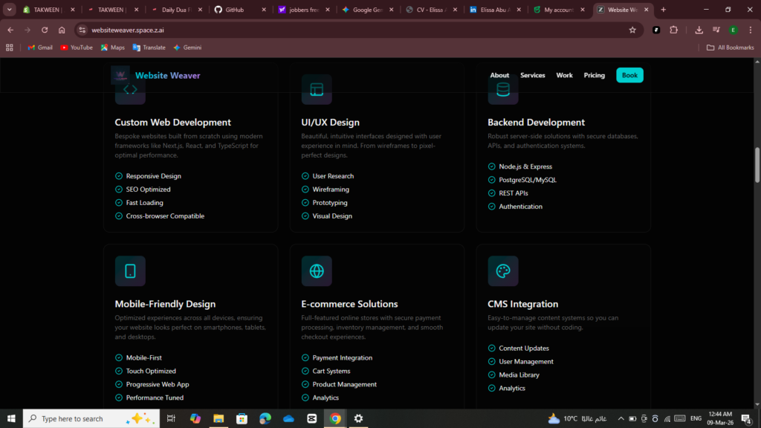This screenshot has width=761, height=428.
Task: Launch Microsoft Edge from the taskbar
Action: coord(265,418)
